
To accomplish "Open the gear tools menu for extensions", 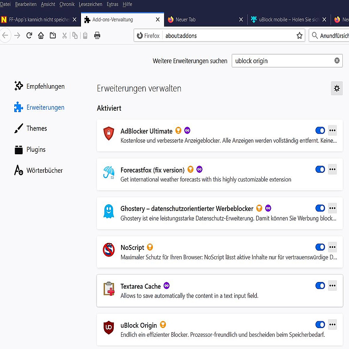I will 337,88.
